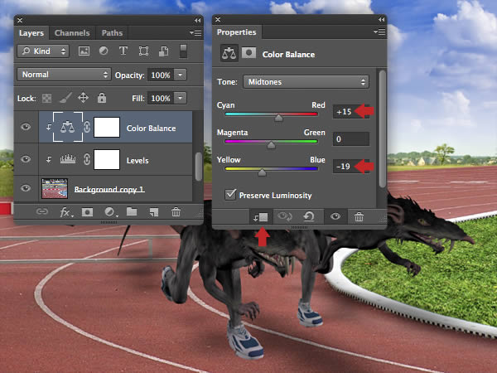This screenshot has height=373, width=497.
Task: Delete layer trash icon in Layers panel
Action: tap(176, 212)
